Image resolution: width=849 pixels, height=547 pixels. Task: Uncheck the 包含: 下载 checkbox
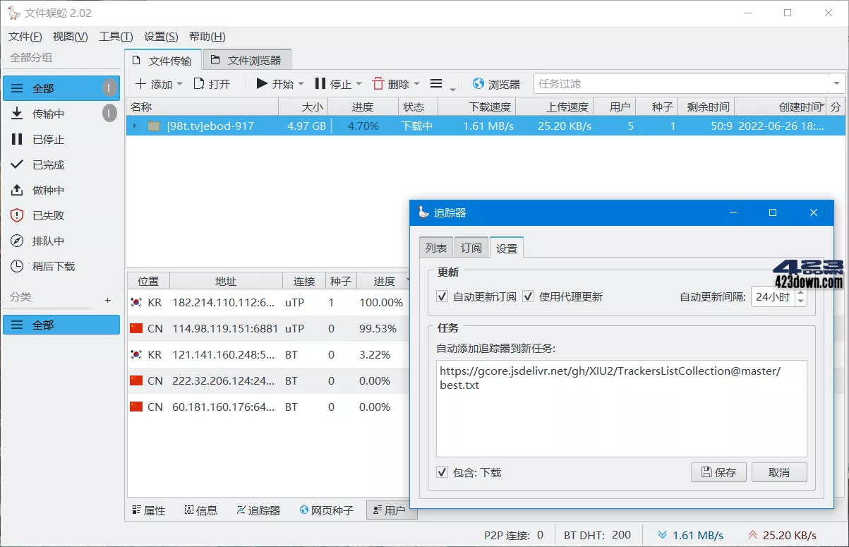pos(442,472)
